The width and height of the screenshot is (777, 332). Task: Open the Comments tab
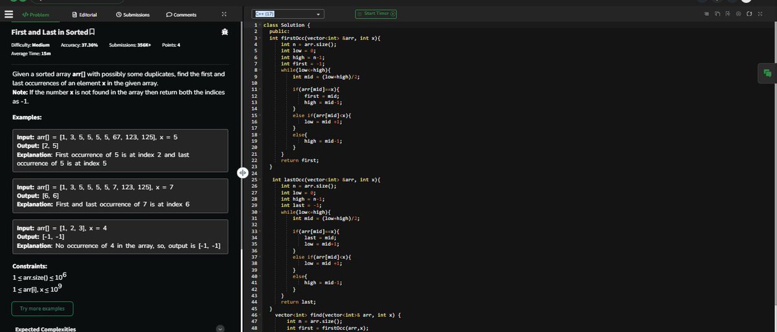pos(181,14)
